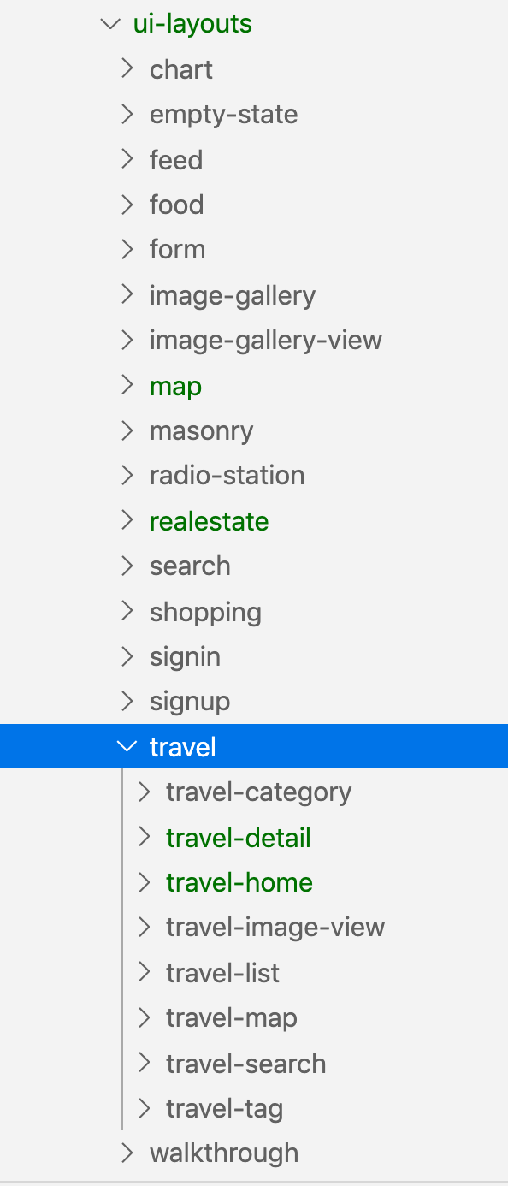The image size is (508, 1186).
Task: Expand the walkthrough folder arrow
Action: [x=127, y=1153]
